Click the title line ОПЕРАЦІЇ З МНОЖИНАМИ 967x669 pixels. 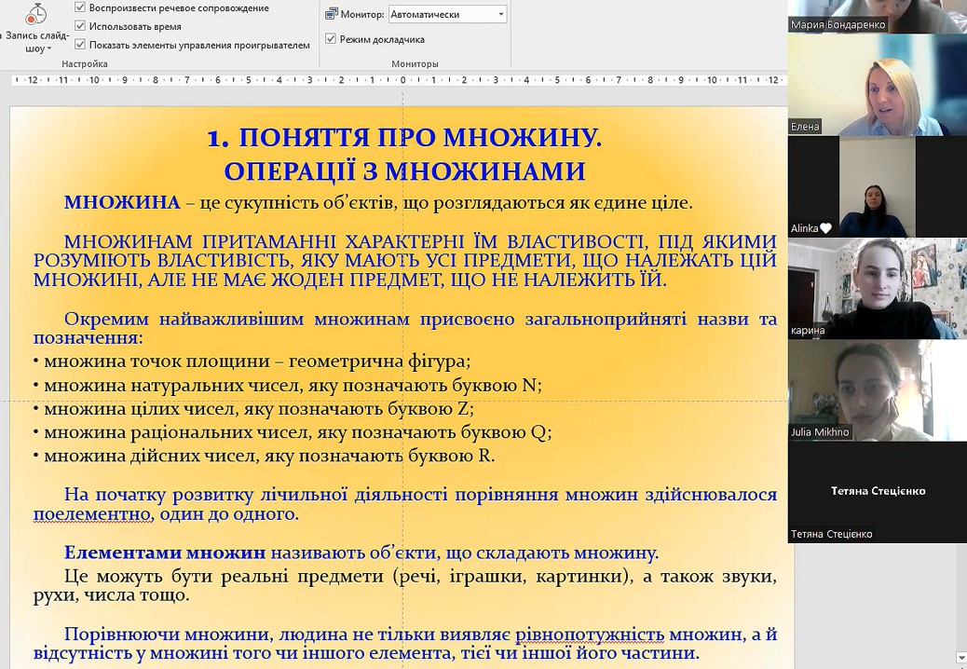pos(404,171)
